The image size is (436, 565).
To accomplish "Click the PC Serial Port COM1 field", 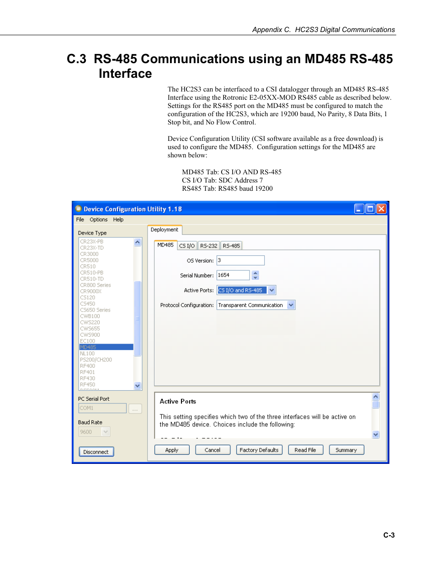I will coord(102,408).
